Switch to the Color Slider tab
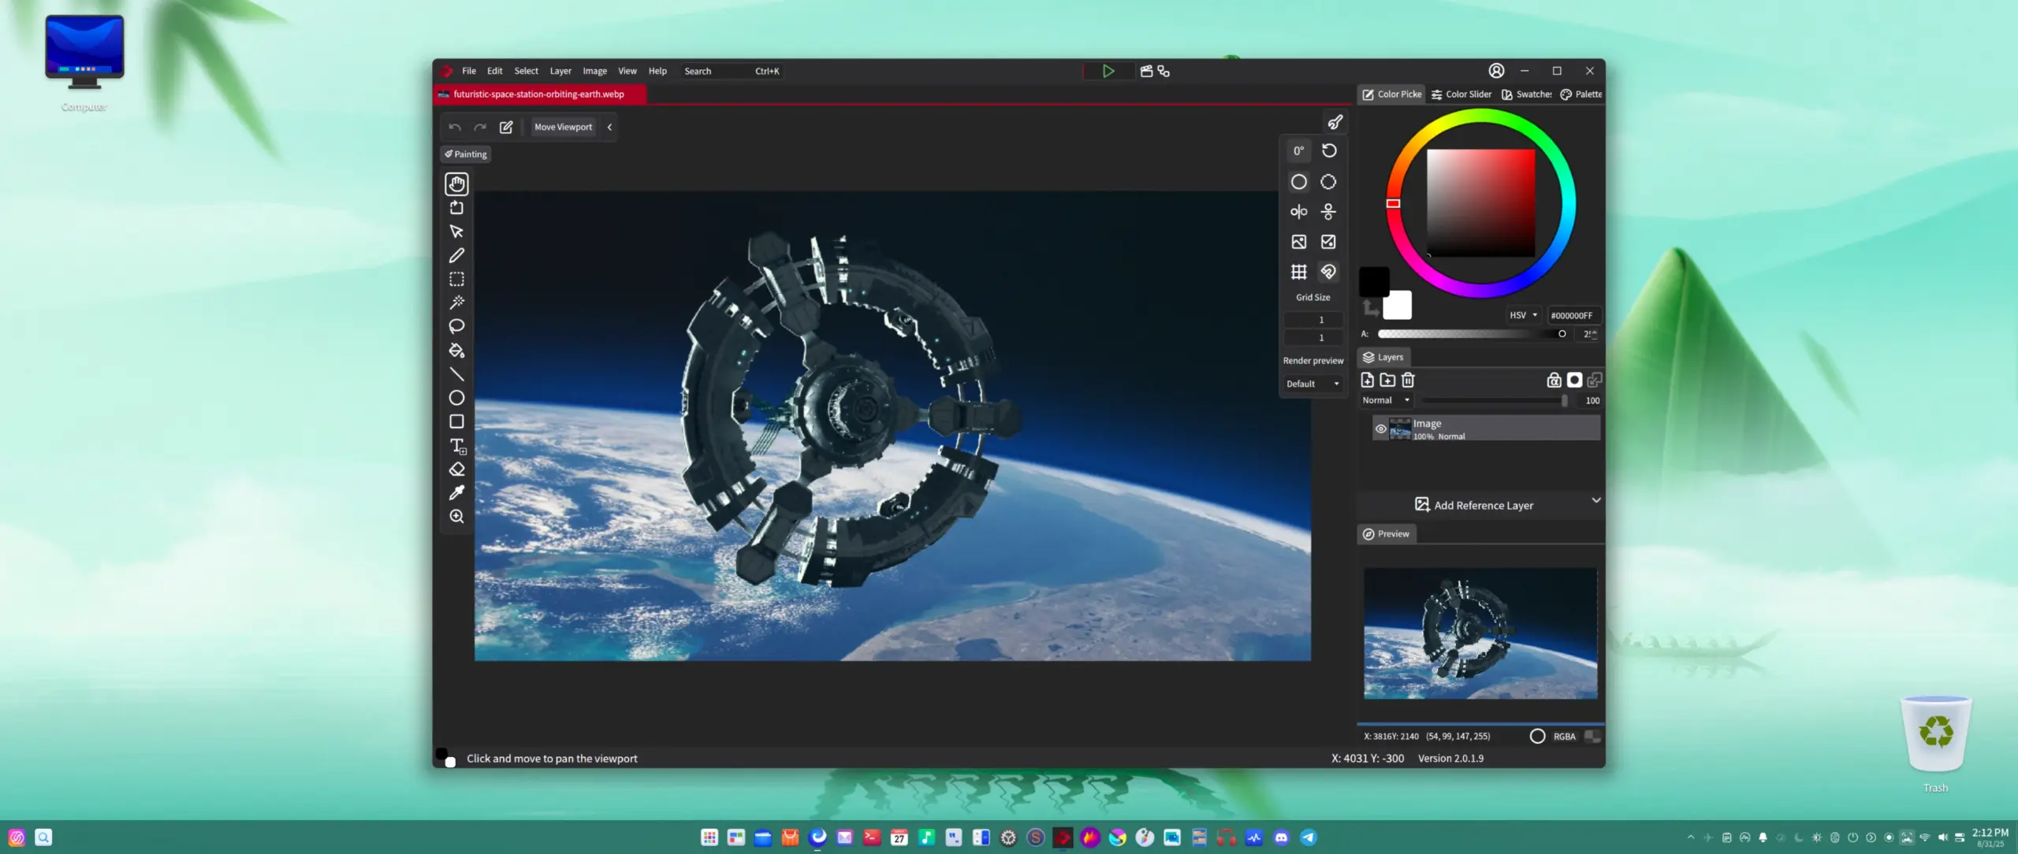This screenshot has width=2018, height=854. point(1461,95)
